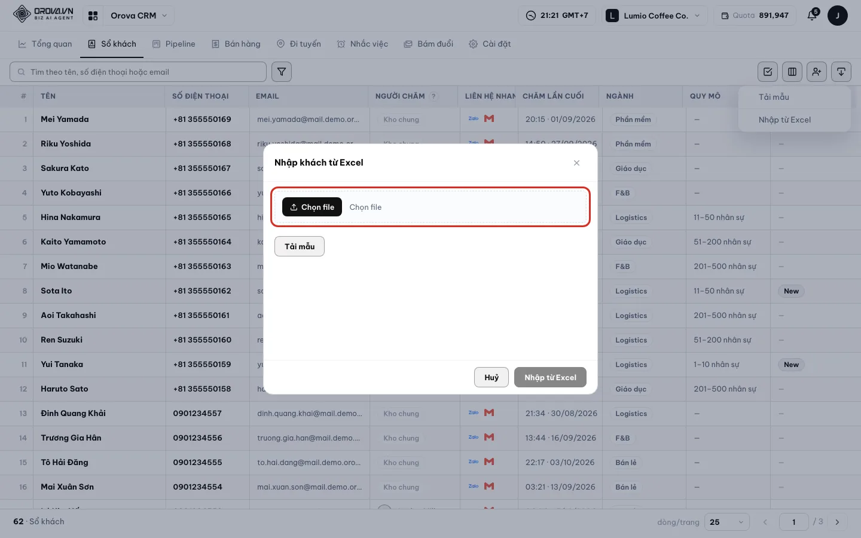Open the user avatar J
The width and height of the screenshot is (861, 538).
click(838, 16)
